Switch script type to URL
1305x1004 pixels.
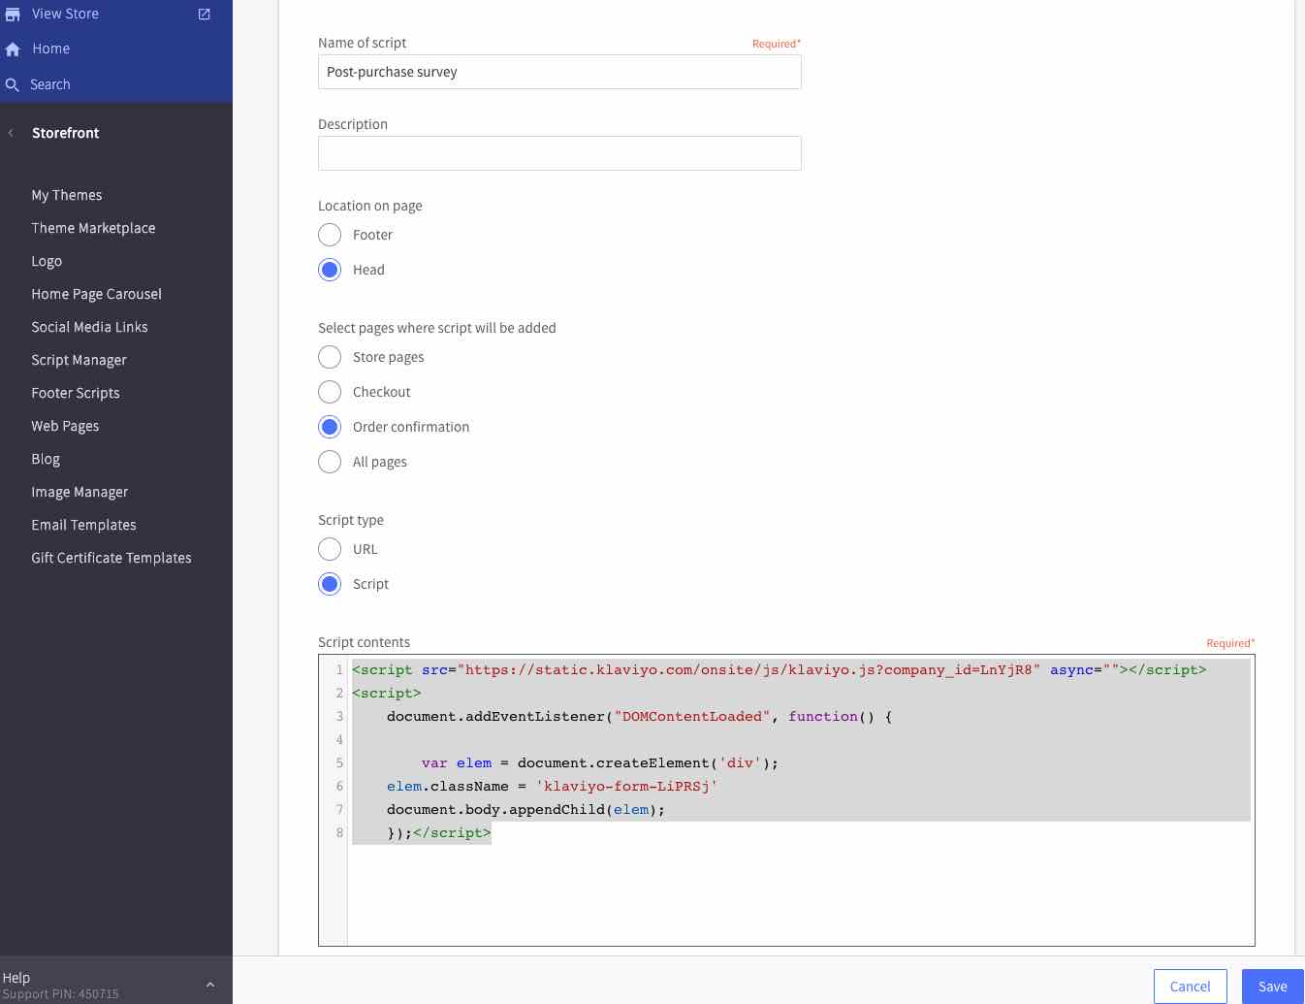coord(330,549)
